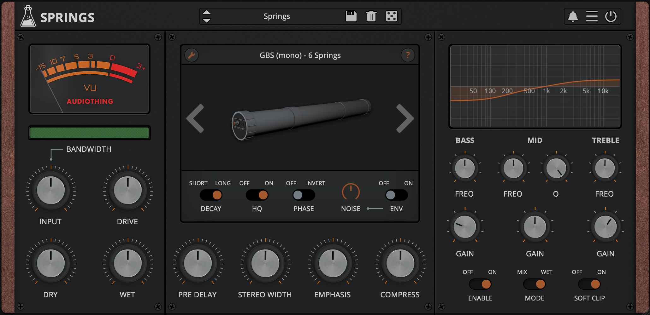
Task: View previous spring model with left arrow
Action: [x=195, y=118]
